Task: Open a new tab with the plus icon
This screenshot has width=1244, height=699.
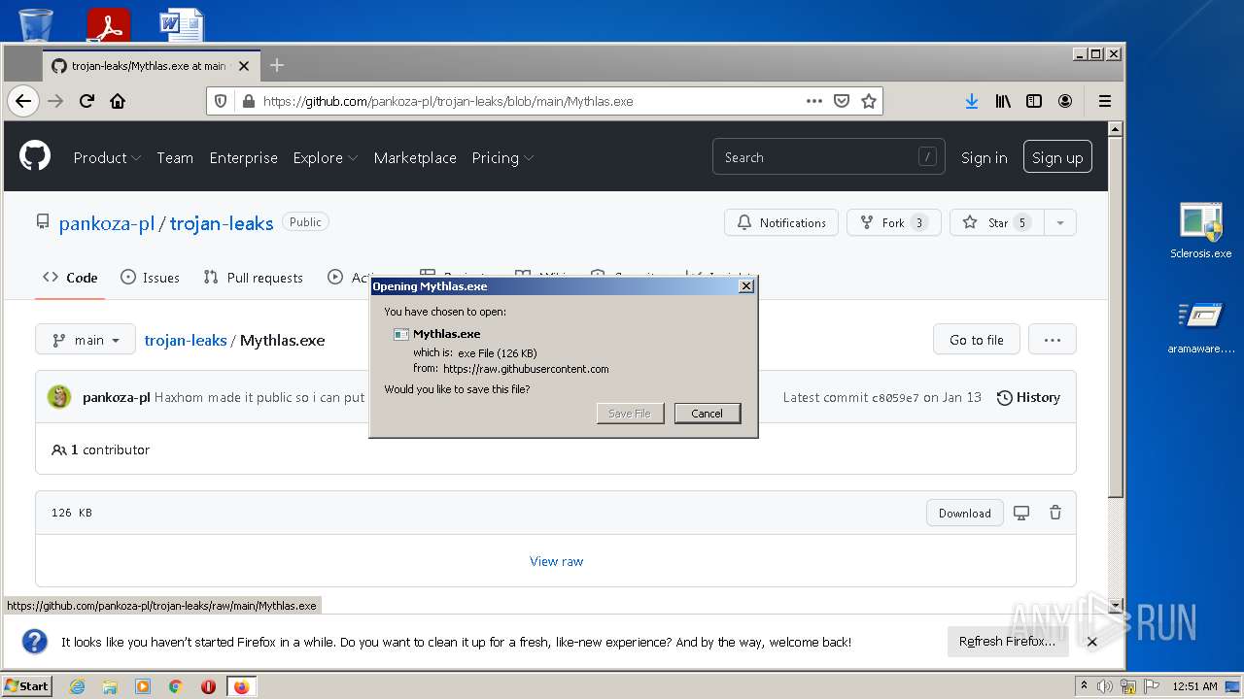Action: coord(277,65)
